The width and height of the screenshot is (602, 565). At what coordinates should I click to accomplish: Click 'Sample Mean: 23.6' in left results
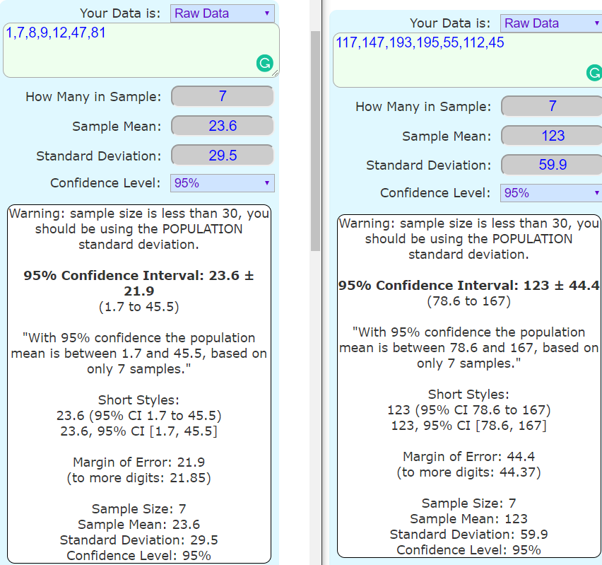click(138, 524)
